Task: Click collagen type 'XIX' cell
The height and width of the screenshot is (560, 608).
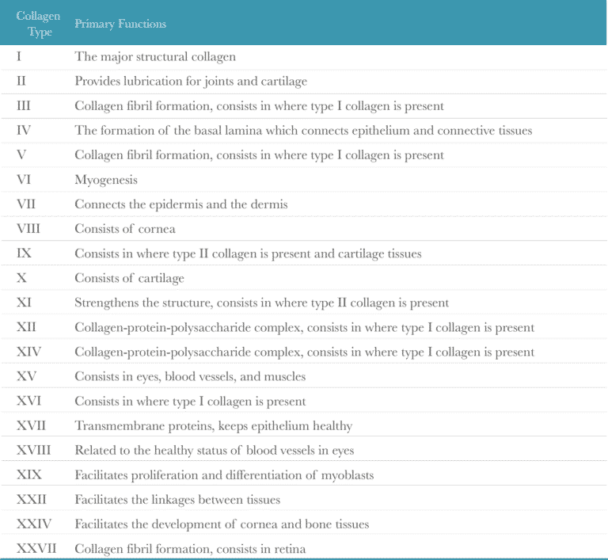Action: (29, 474)
